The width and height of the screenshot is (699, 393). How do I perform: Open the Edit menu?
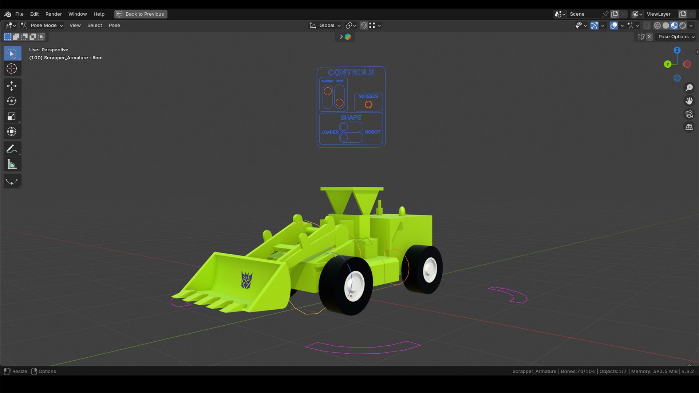tap(34, 14)
